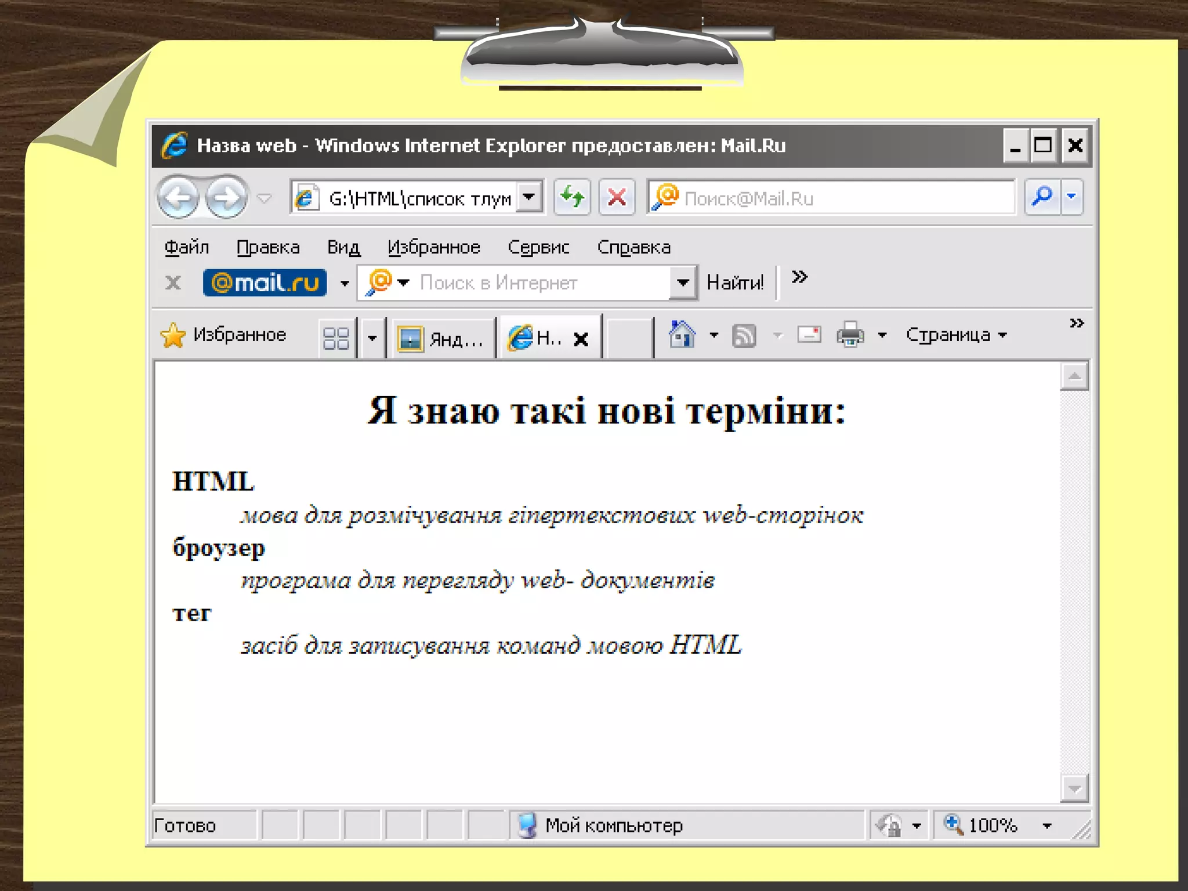The image size is (1188, 891).
Task: Click the Back navigation arrow button
Action: pyautogui.click(x=178, y=198)
